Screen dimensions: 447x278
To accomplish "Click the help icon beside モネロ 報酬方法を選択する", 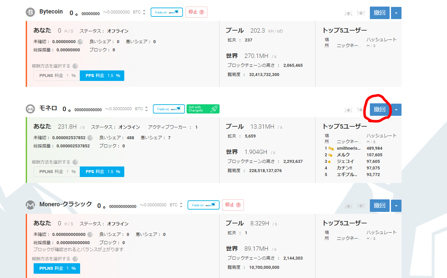I will pos(75,162).
